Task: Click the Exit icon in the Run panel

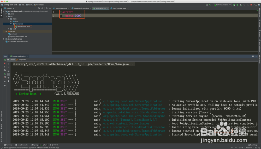Action: 5,77
